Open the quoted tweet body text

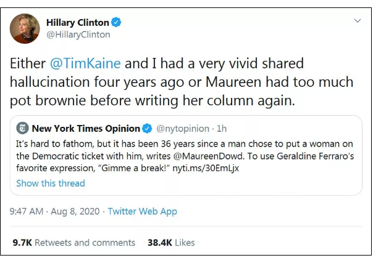pyautogui.click(x=185, y=156)
